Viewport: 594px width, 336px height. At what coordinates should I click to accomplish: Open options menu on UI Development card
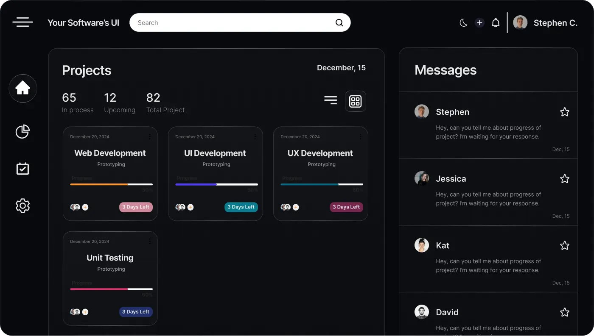[x=255, y=136]
